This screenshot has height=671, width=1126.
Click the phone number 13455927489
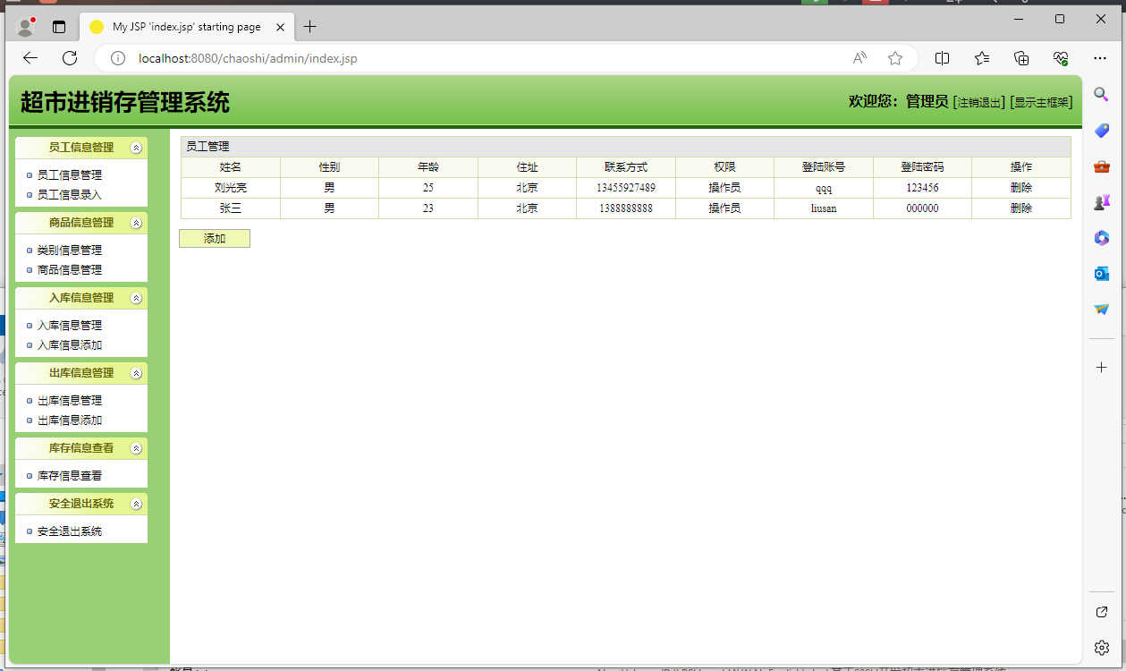(626, 188)
